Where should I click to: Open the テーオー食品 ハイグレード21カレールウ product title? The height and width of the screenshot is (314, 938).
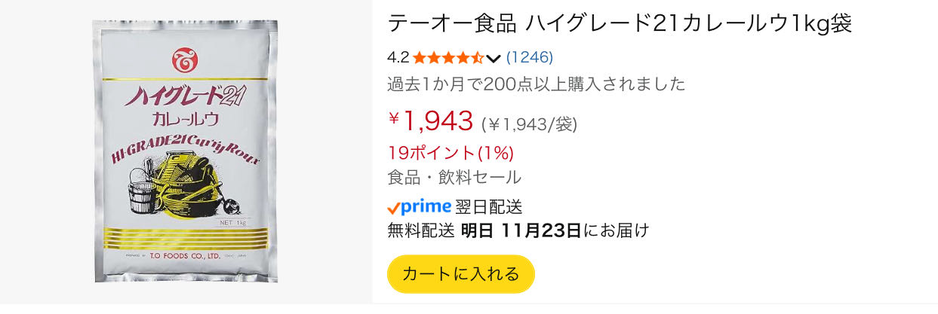620,23
